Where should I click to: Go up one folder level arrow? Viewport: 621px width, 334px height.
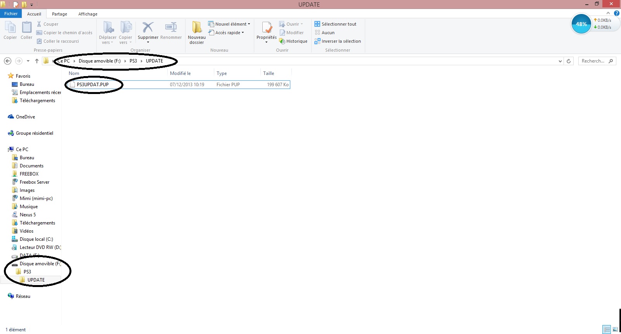(x=37, y=61)
